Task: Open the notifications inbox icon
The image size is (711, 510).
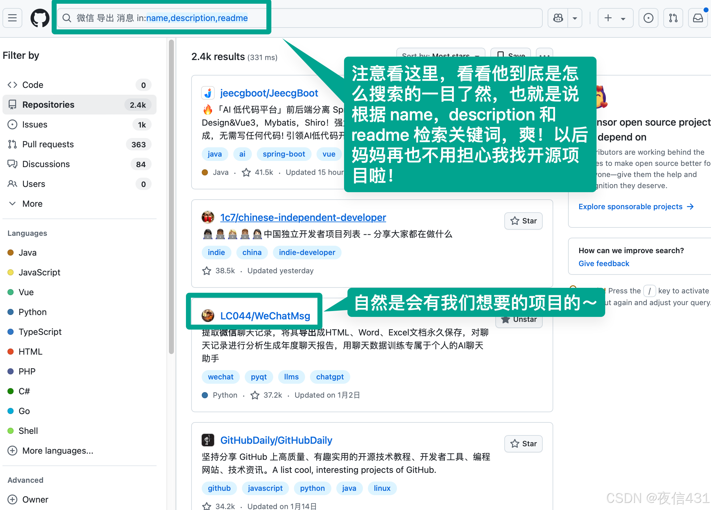Action: 698,18
